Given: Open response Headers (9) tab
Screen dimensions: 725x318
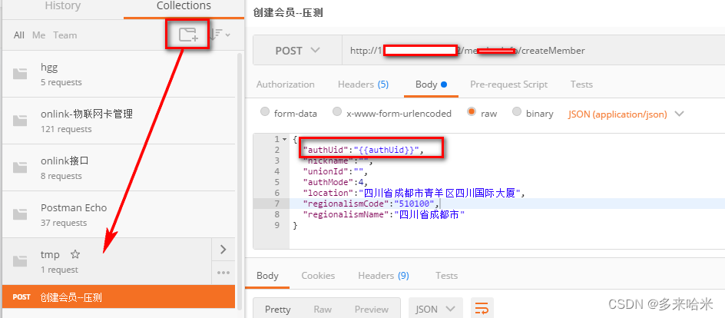Looking at the screenshot, I should 383,276.
